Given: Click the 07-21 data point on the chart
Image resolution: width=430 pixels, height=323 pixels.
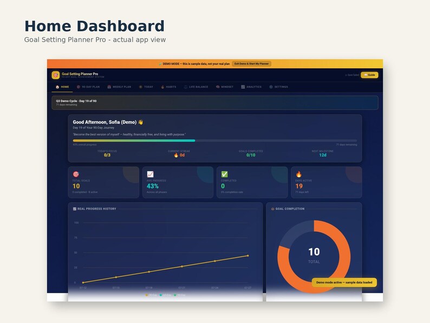Looking at the screenshot, I should tap(182, 267).
